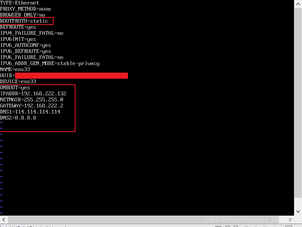
Task: Click the UUID= label
Action: (8, 75)
